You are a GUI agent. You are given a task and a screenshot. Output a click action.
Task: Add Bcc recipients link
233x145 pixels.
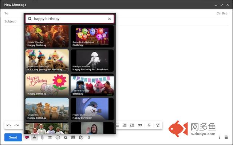point(225,13)
